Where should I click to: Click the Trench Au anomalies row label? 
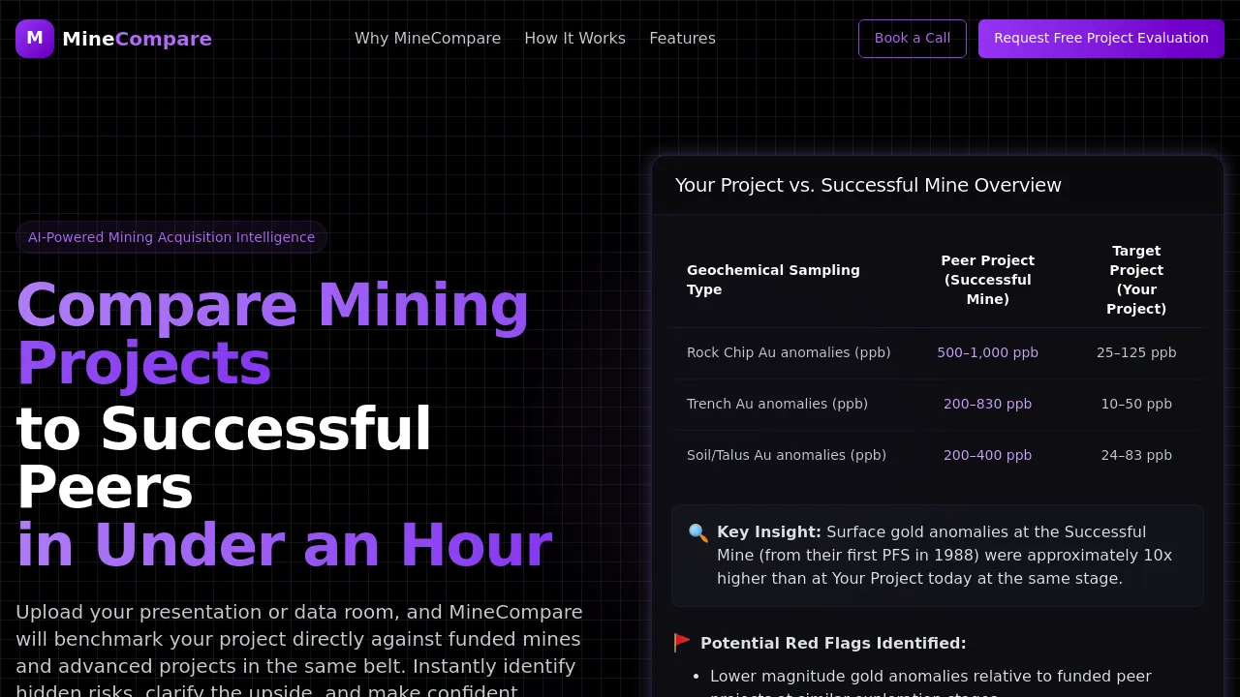[777, 404]
